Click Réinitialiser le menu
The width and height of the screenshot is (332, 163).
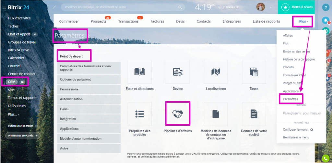pyautogui.click(x=296, y=137)
